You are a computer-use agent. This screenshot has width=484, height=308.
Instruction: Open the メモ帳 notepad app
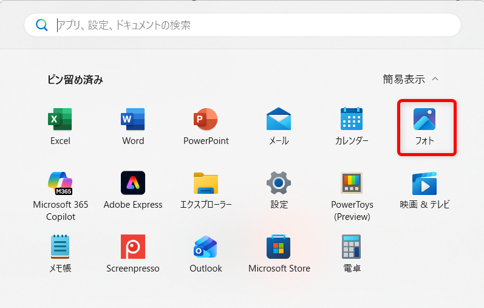click(x=60, y=254)
